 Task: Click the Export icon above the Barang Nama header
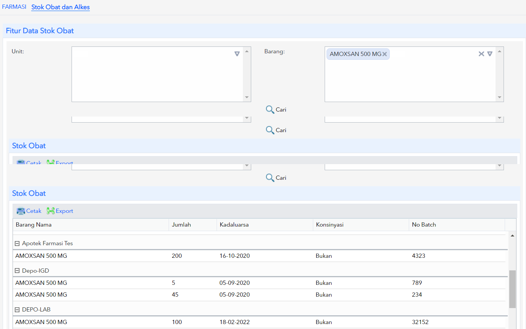pos(51,211)
